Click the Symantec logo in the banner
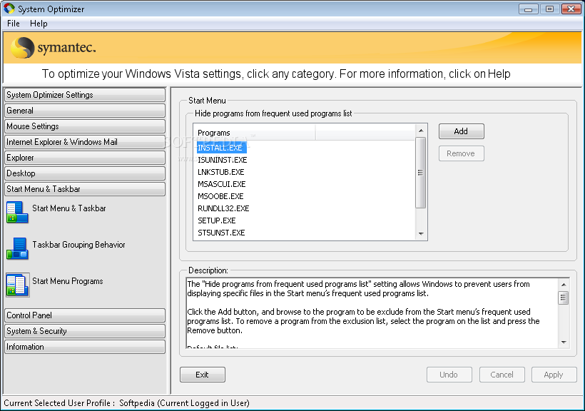Image resolution: width=585 pixels, height=411 pixels. pos(54,48)
